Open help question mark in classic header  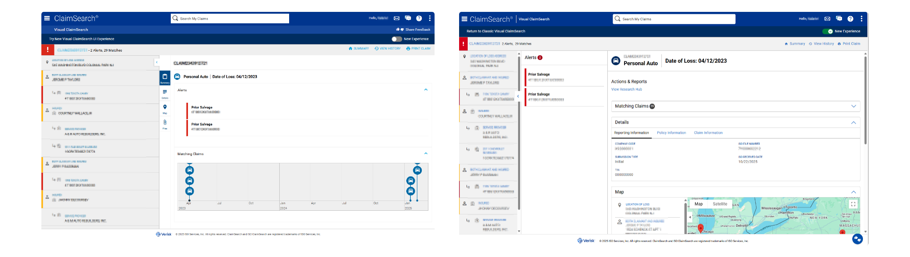coord(419,18)
